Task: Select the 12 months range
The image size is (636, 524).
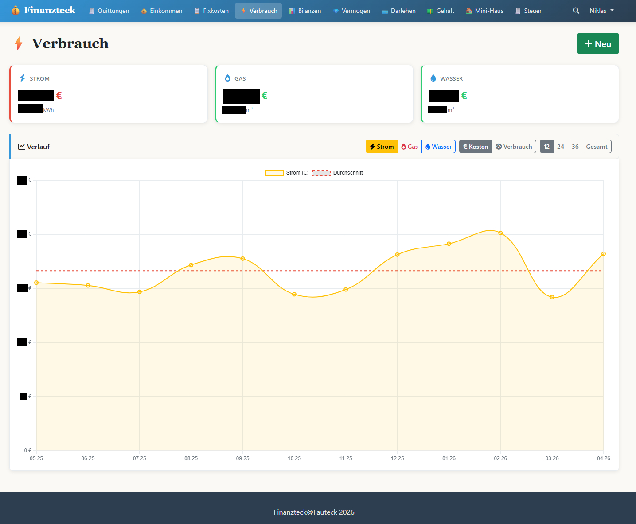Action: [x=546, y=147]
